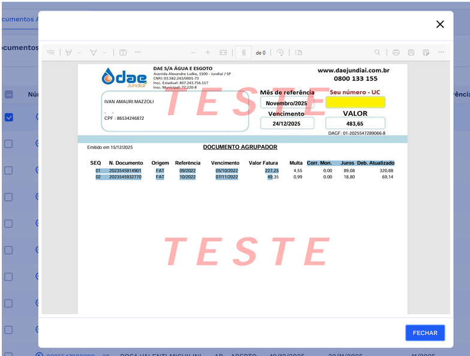The image size is (470, 356).
Task: Click the N. Documento column header
Action: tap(126, 163)
